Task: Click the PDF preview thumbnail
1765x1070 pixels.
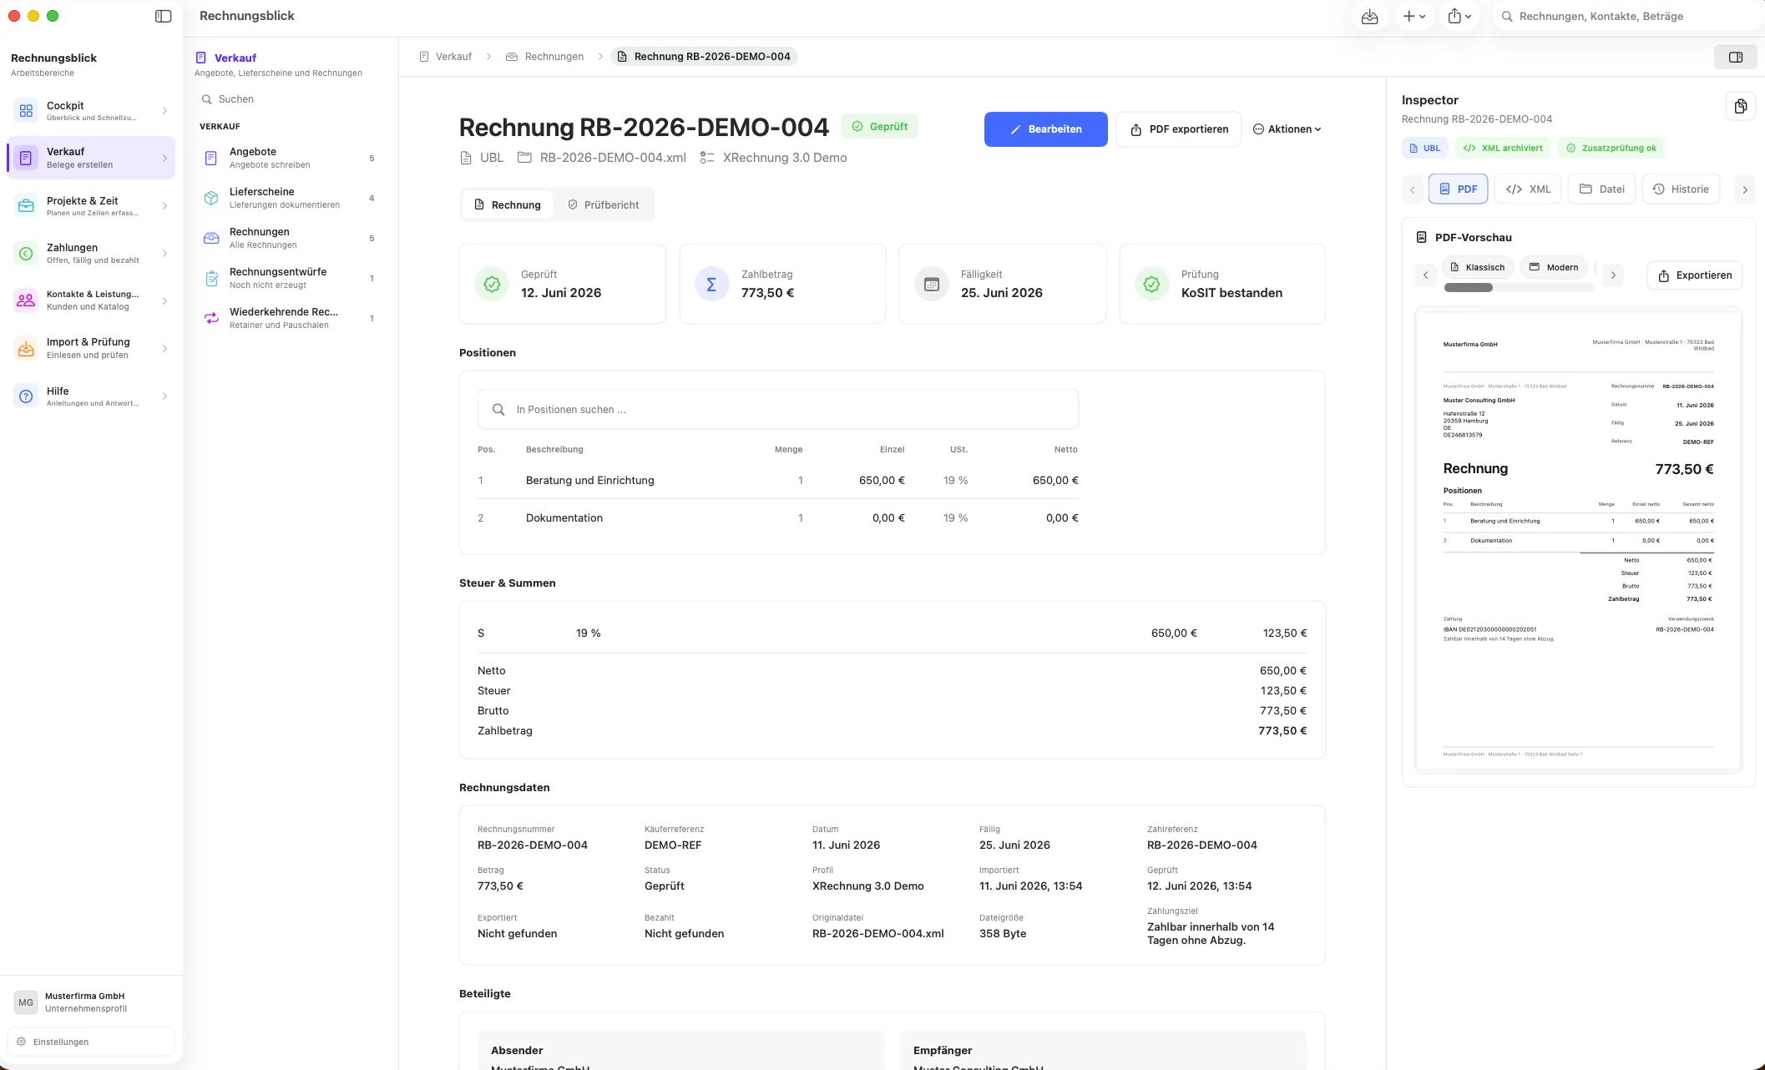Action: 1578,539
